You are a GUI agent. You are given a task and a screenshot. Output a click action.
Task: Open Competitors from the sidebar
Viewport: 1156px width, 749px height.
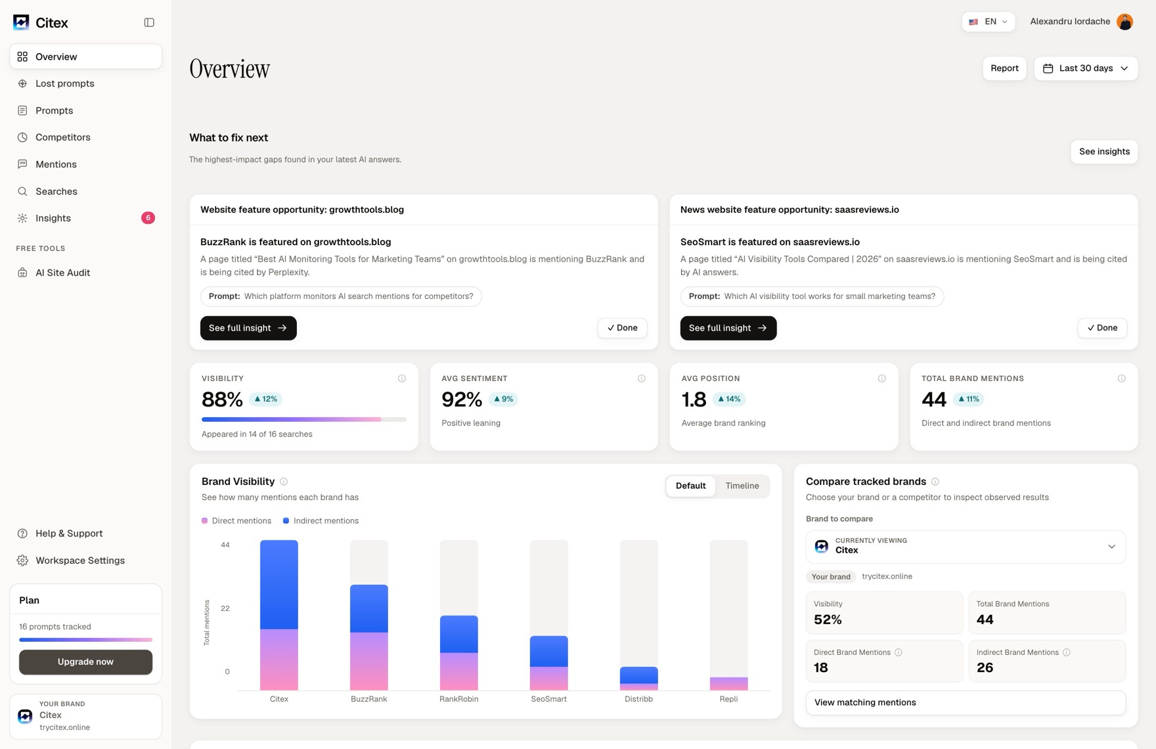pyautogui.click(x=85, y=137)
